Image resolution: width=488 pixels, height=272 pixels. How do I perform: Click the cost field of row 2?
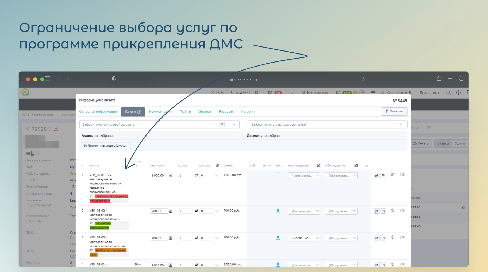coord(159,211)
